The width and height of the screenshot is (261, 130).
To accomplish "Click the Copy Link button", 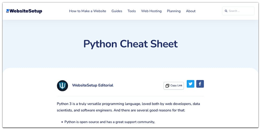I will coord(174,86).
